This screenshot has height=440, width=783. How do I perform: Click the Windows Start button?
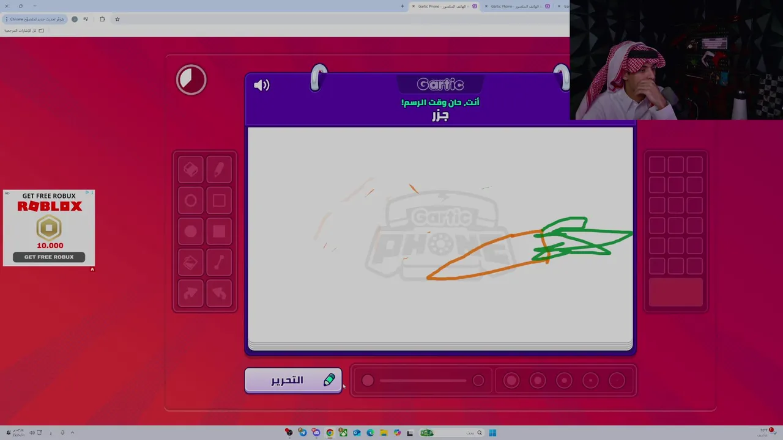(492, 433)
